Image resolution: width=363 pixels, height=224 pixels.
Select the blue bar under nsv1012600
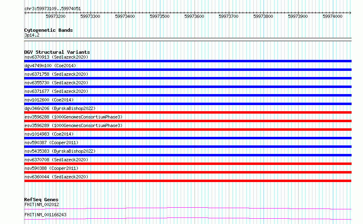tap(188, 104)
